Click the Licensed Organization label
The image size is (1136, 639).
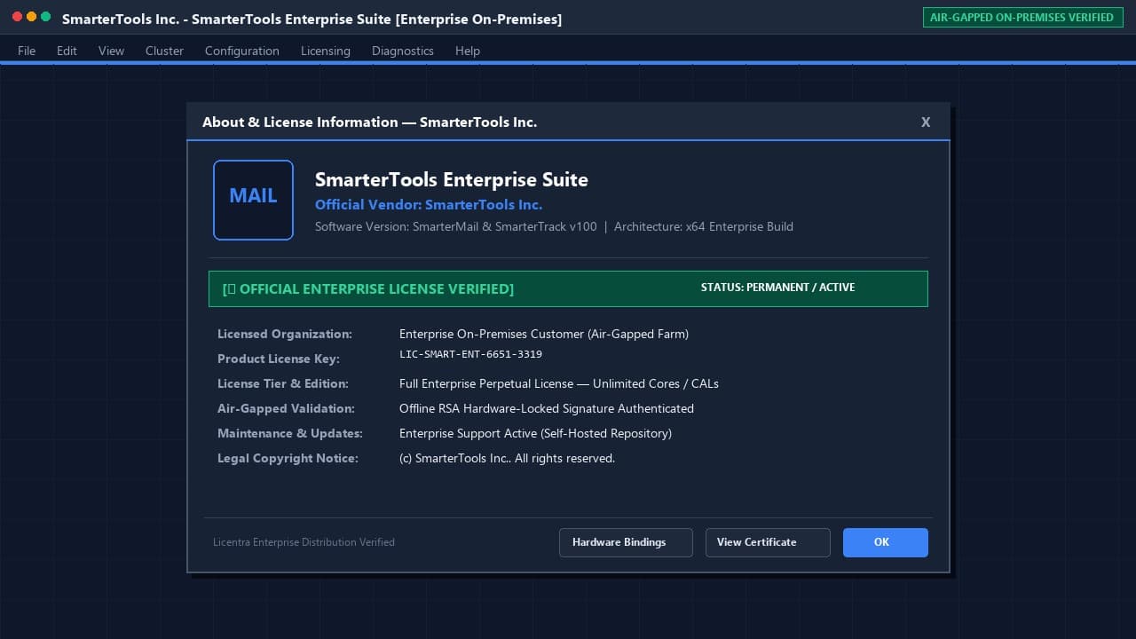coord(285,334)
